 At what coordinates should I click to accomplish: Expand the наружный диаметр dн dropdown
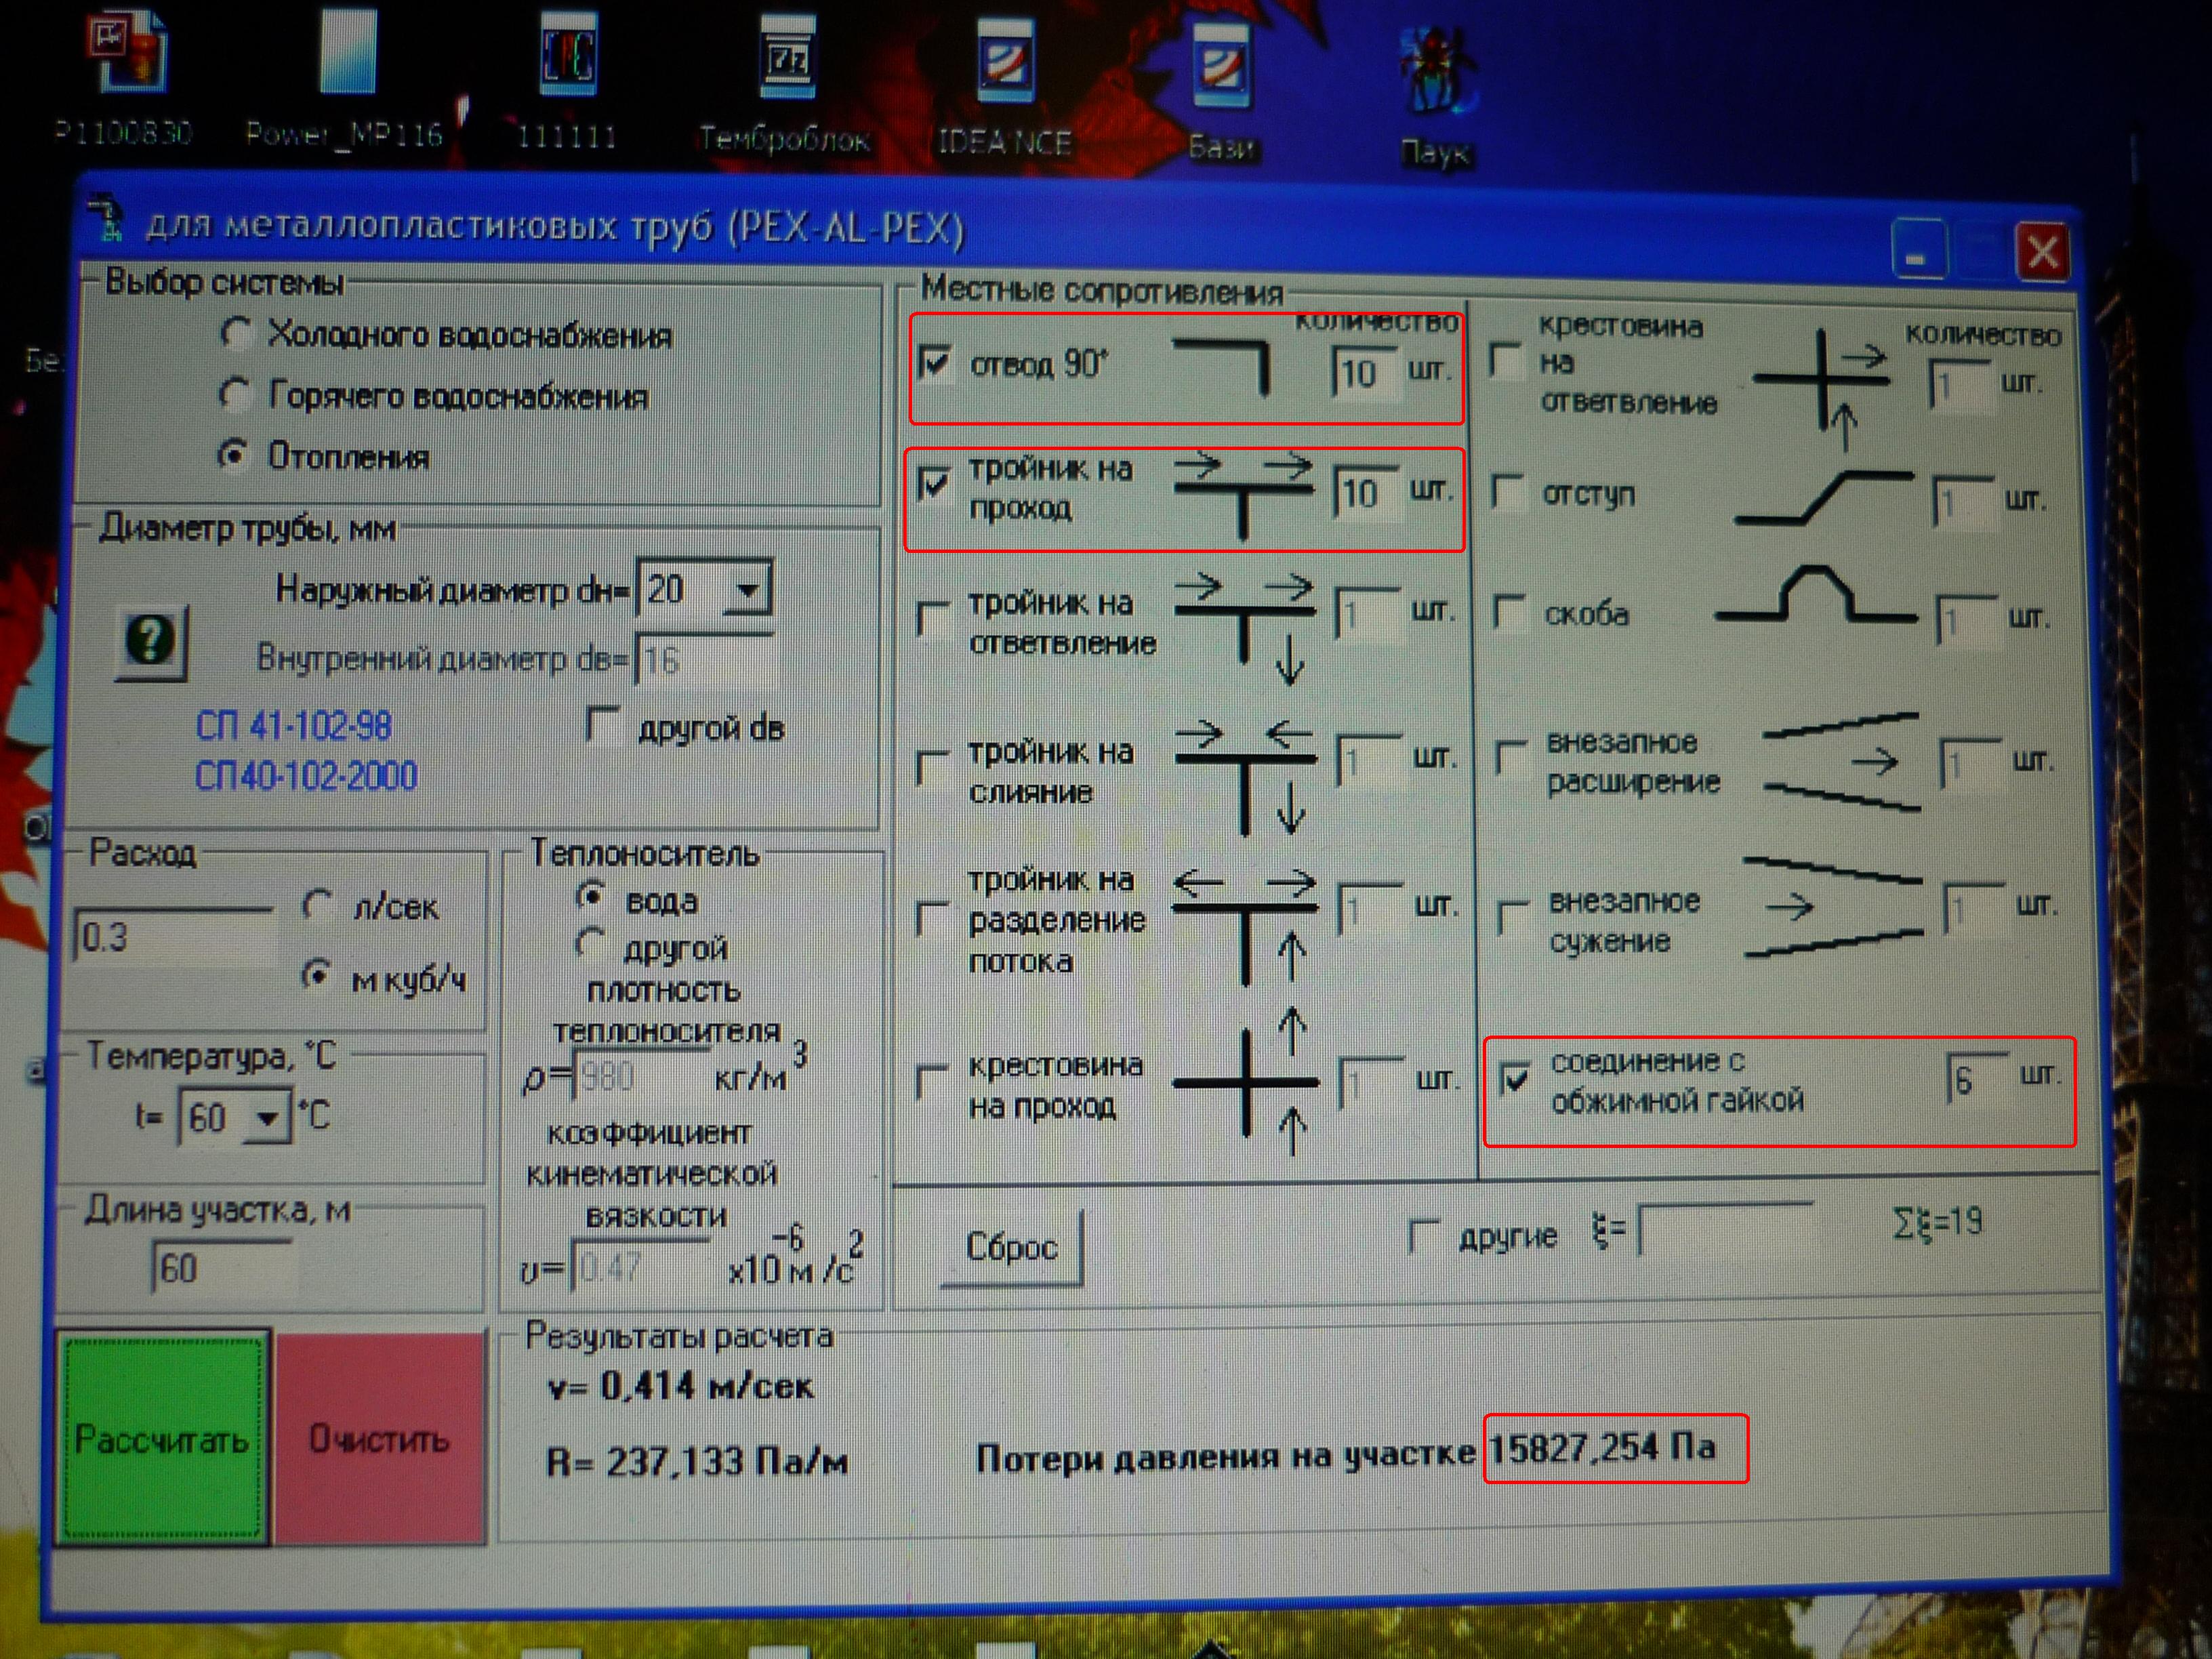click(x=747, y=589)
